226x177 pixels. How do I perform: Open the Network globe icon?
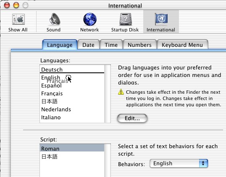click(90, 19)
